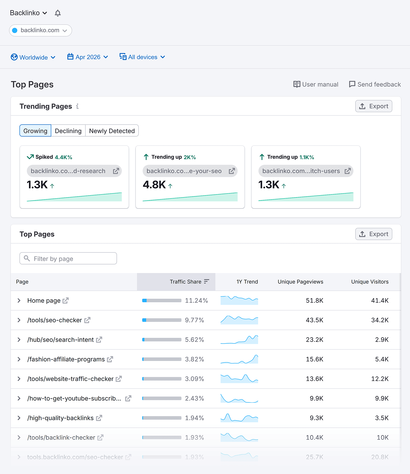This screenshot has width=410, height=474.
Task: Open external link icon for /tools/website-traffic-checker
Action: (119, 379)
